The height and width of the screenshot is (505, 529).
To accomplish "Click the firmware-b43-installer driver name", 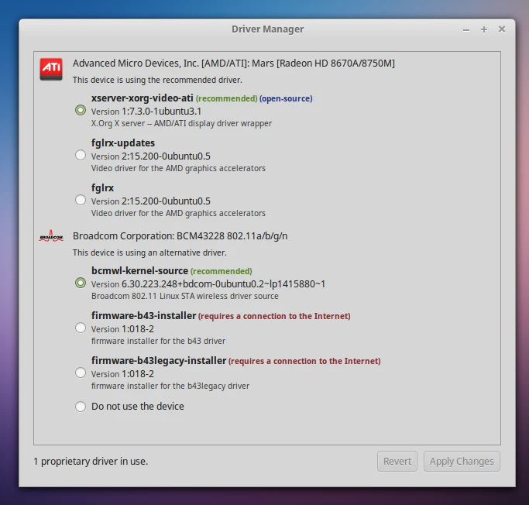I will (143, 316).
